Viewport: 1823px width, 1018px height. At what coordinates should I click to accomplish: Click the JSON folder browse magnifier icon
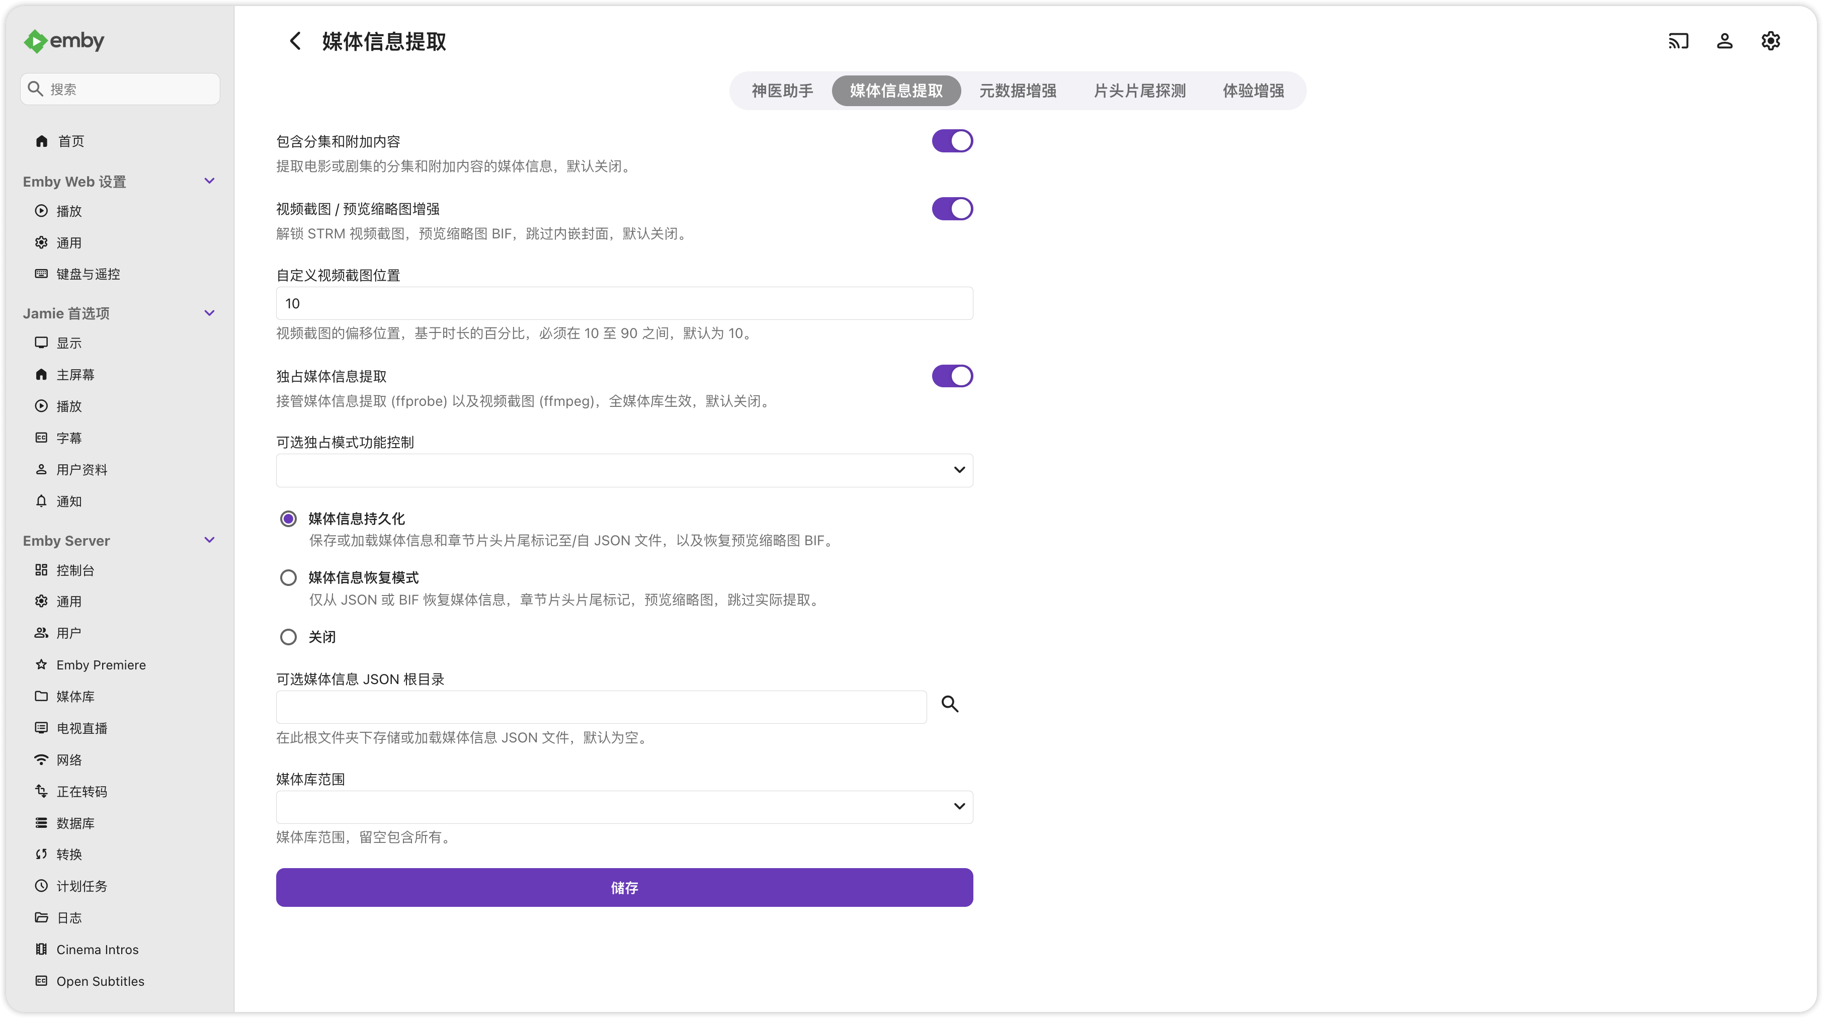point(949,704)
